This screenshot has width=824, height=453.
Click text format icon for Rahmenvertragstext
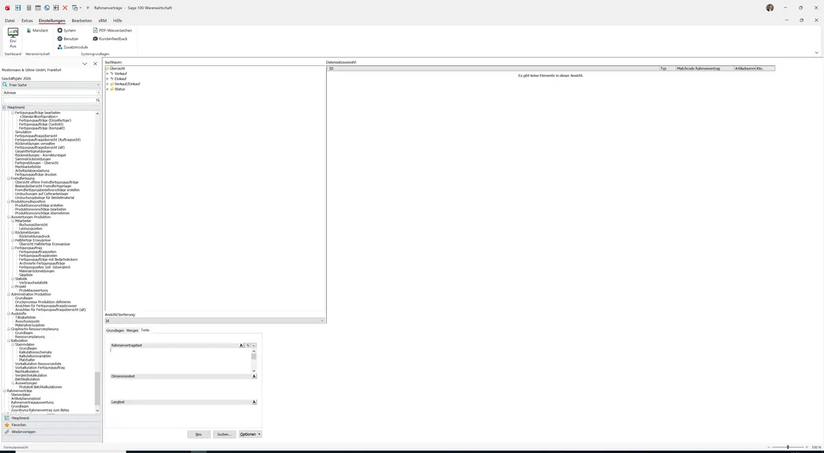tap(241, 345)
